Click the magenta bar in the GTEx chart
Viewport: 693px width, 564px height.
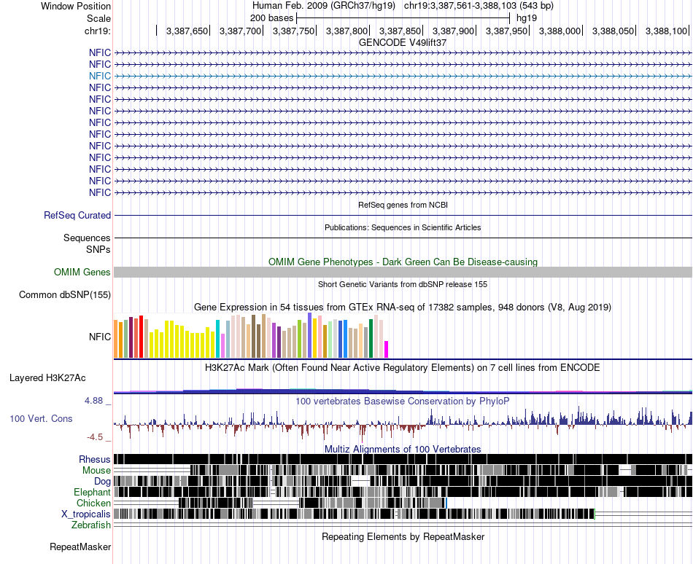[x=387, y=349]
